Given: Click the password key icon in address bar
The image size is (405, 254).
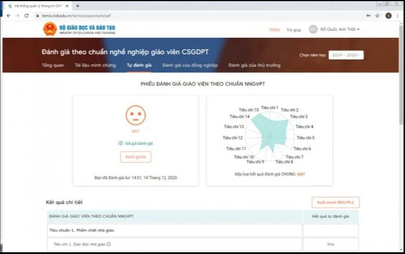Looking at the screenshot, I should tap(368, 16).
